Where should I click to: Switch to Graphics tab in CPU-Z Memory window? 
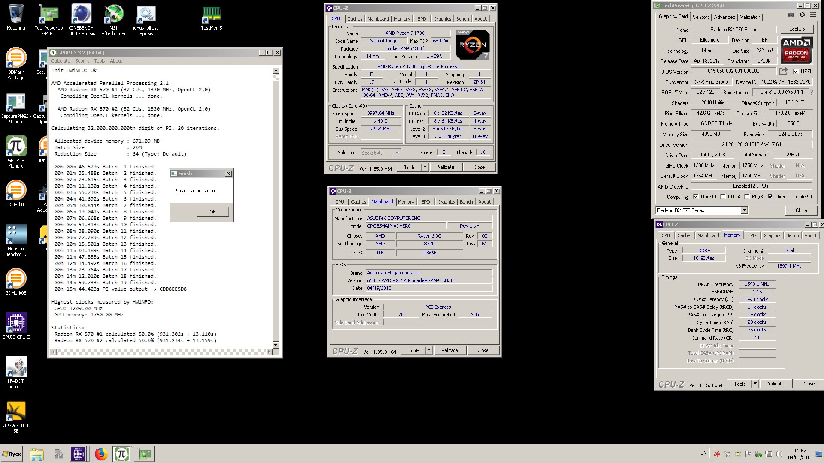772,235
